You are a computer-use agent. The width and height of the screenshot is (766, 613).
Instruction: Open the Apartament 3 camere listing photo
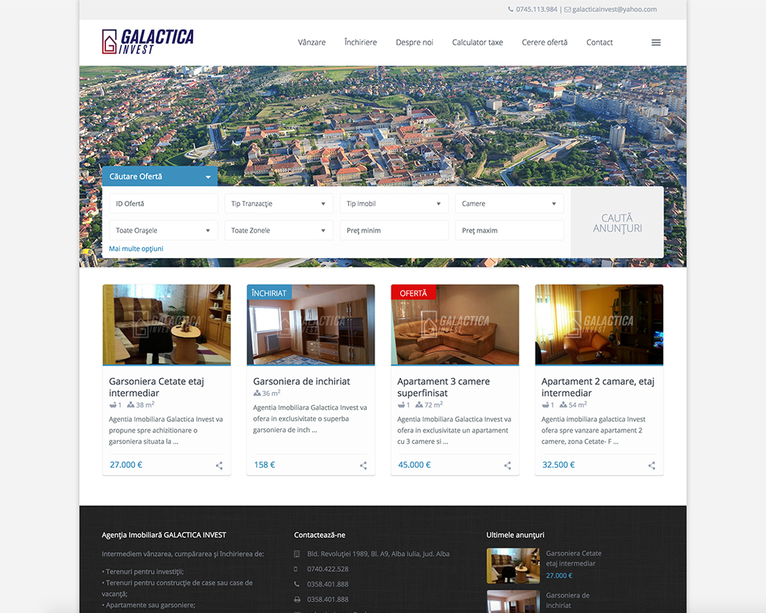455,324
